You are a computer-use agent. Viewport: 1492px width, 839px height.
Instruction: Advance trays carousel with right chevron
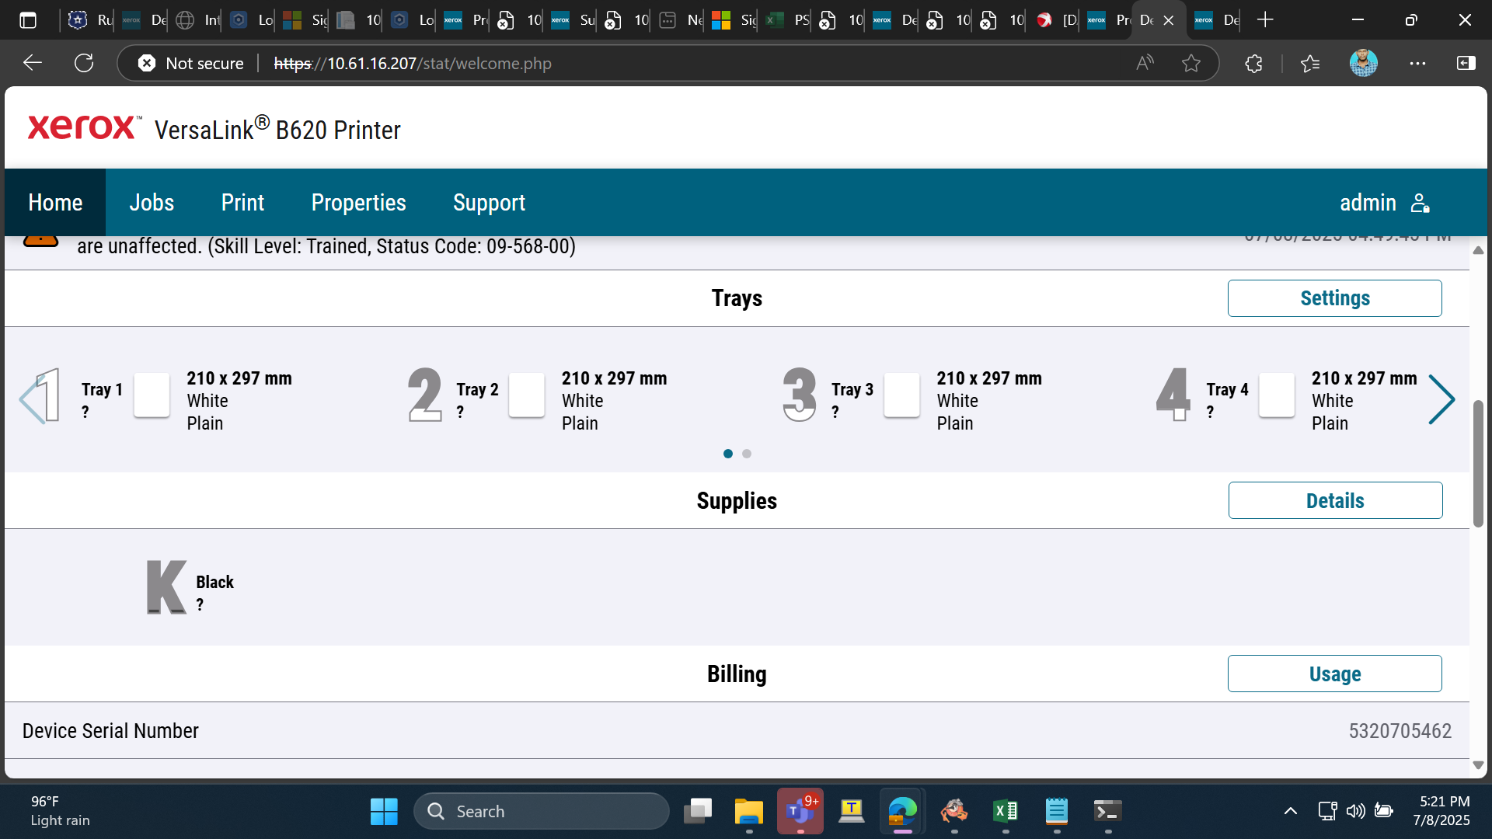pos(1441,400)
